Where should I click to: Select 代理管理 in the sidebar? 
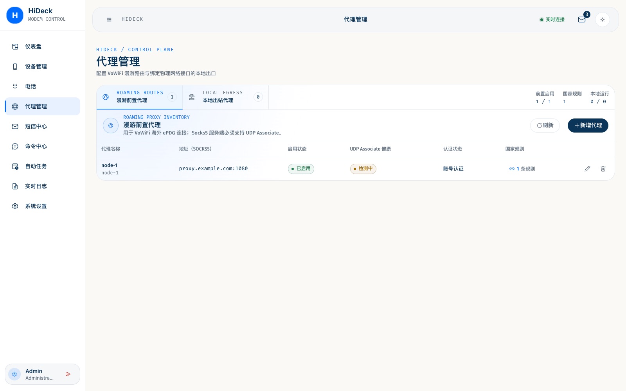pyautogui.click(x=42, y=106)
